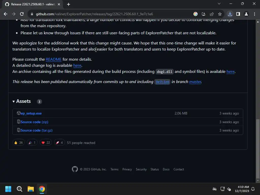260x195 pixels.
Task: Open commit 9e7c1e6 link
Action: point(162,82)
